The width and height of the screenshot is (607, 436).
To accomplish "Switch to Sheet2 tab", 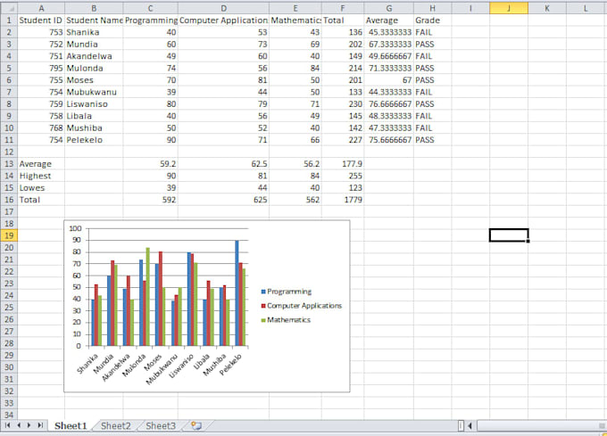I will point(116,425).
